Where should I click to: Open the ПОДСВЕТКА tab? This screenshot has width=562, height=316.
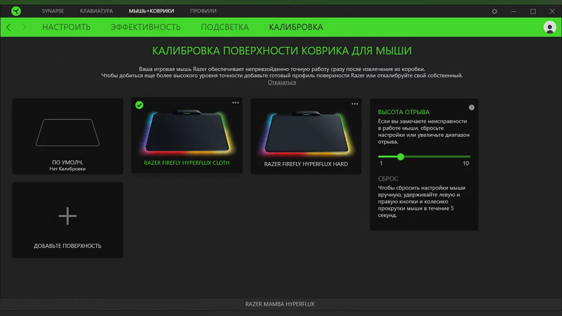click(x=225, y=27)
